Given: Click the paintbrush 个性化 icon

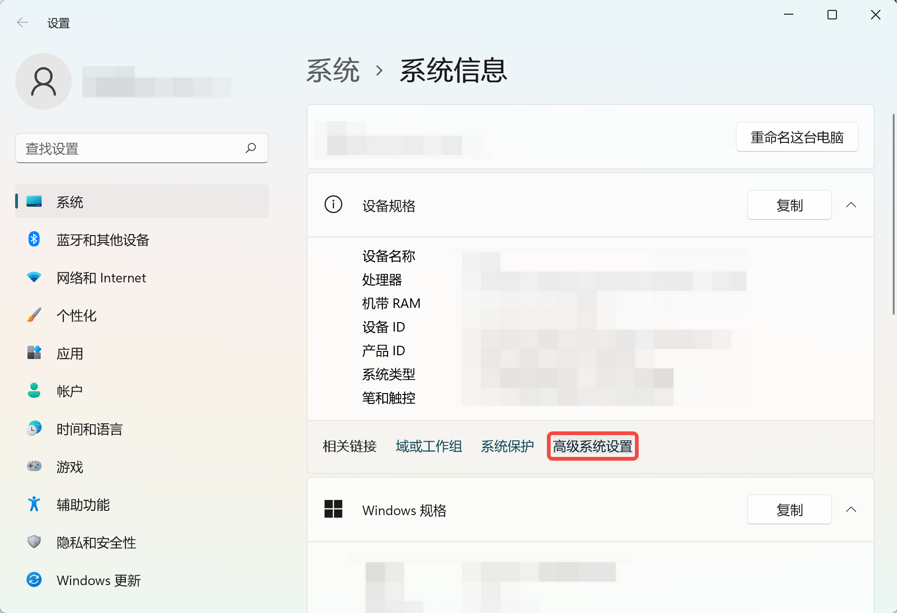Looking at the screenshot, I should pyautogui.click(x=34, y=315).
